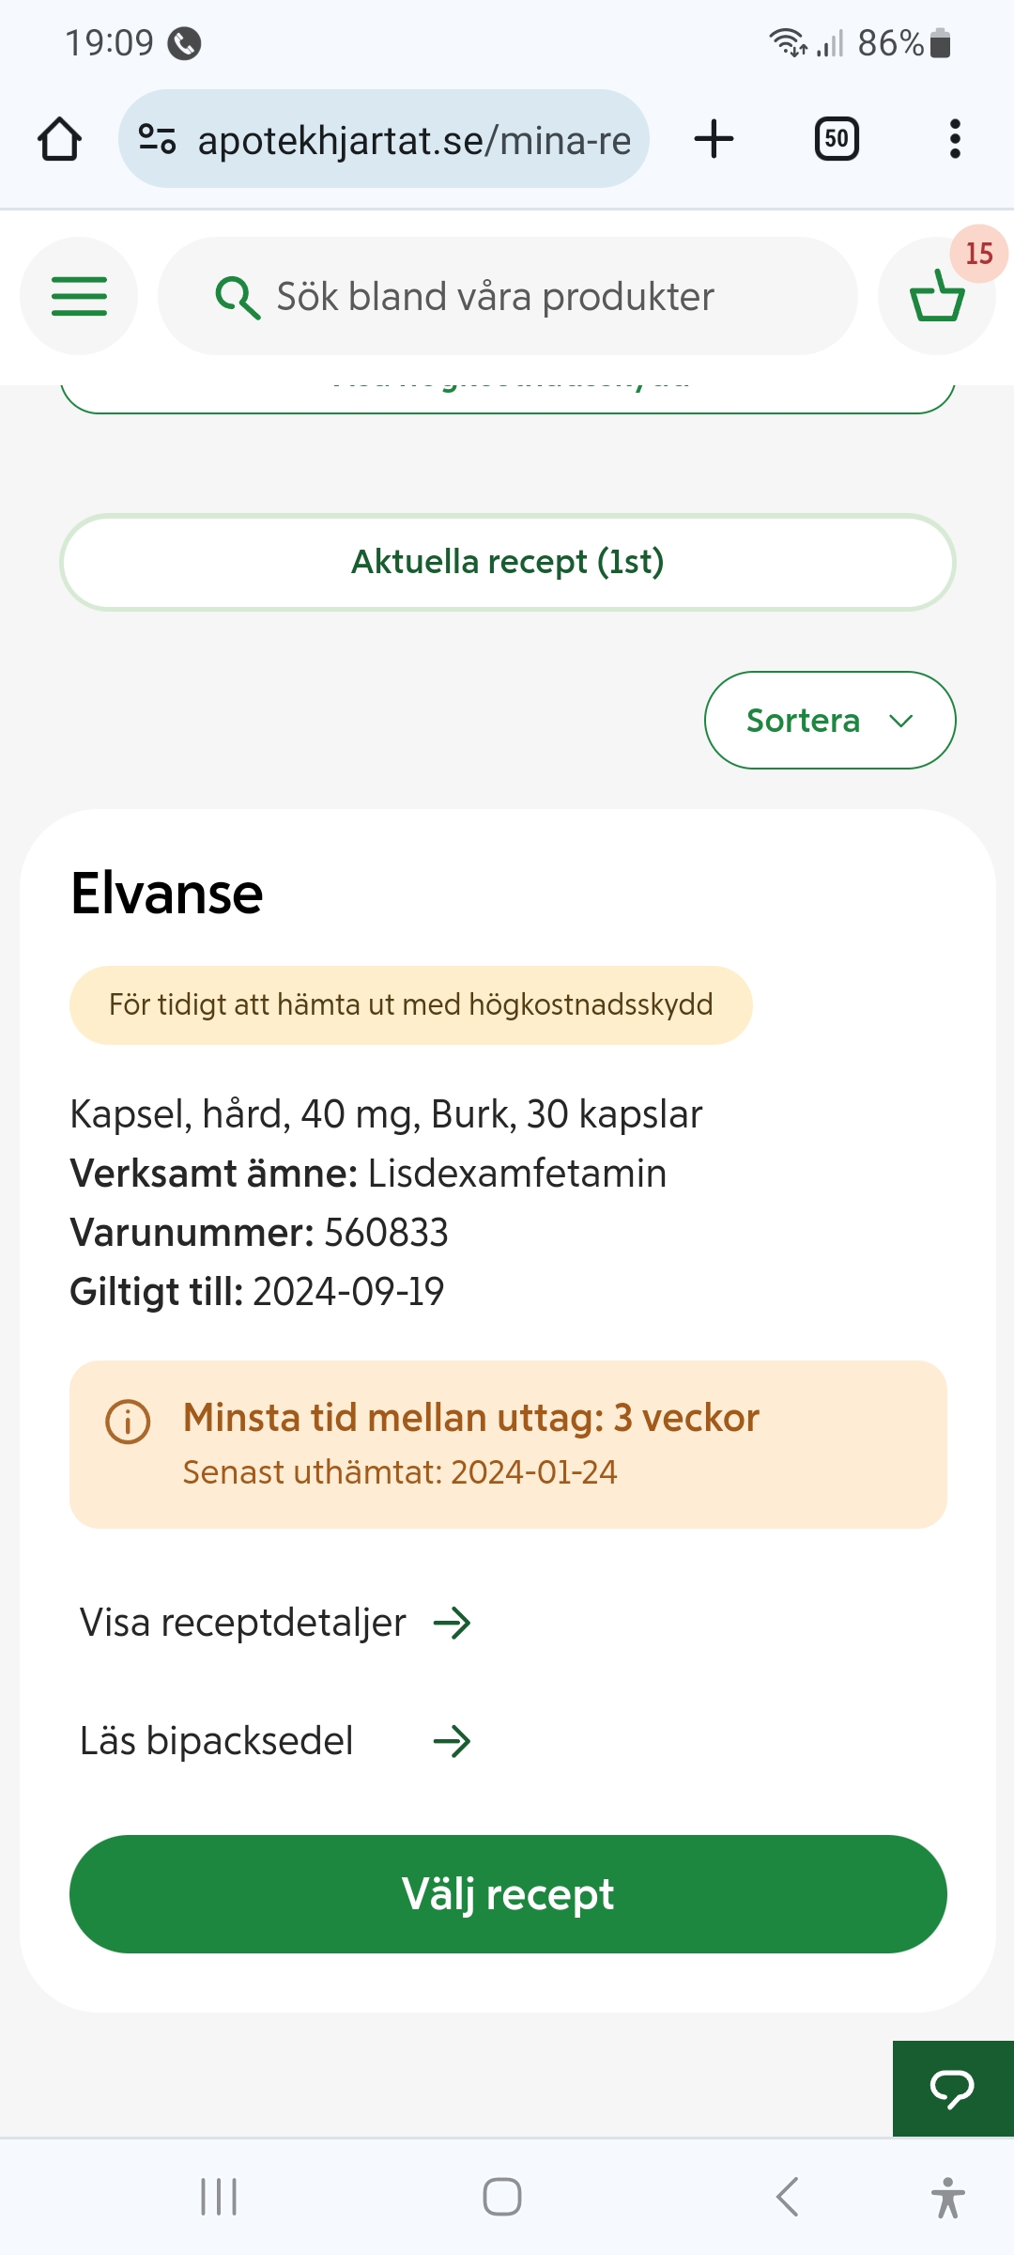Open the chat support bubble
The height and width of the screenshot is (2255, 1014).
952,2089
